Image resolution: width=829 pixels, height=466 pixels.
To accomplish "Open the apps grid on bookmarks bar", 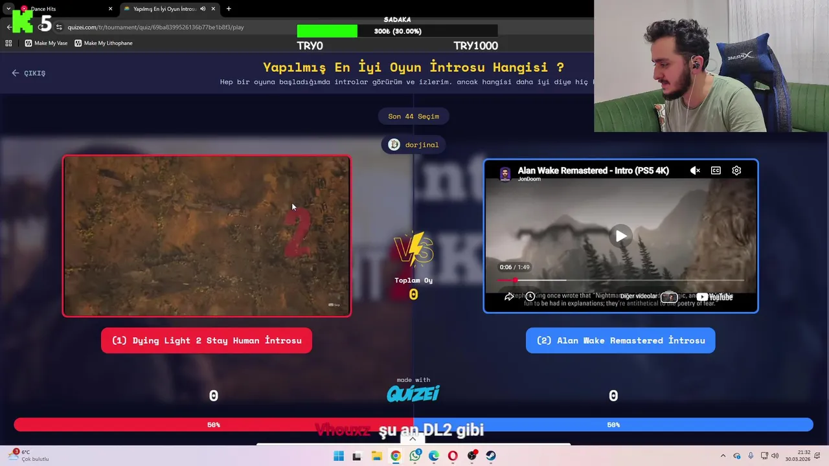I will pyautogui.click(x=8, y=43).
